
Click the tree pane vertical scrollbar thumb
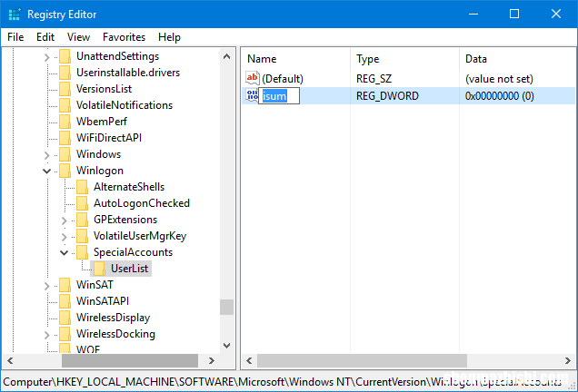point(227,307)
